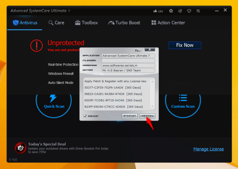Screen dimensions: 238x169
Task: Click the Auto Silent Mode label
Action: tap(61, 83)
